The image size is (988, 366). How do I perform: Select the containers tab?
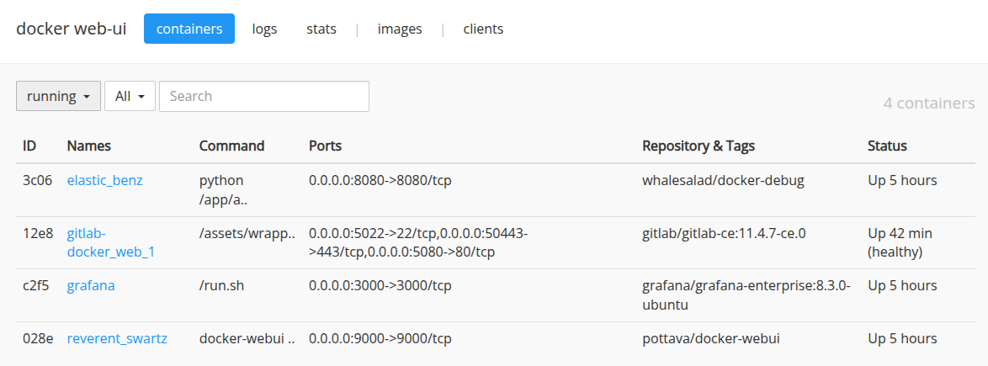pos(189,29)
